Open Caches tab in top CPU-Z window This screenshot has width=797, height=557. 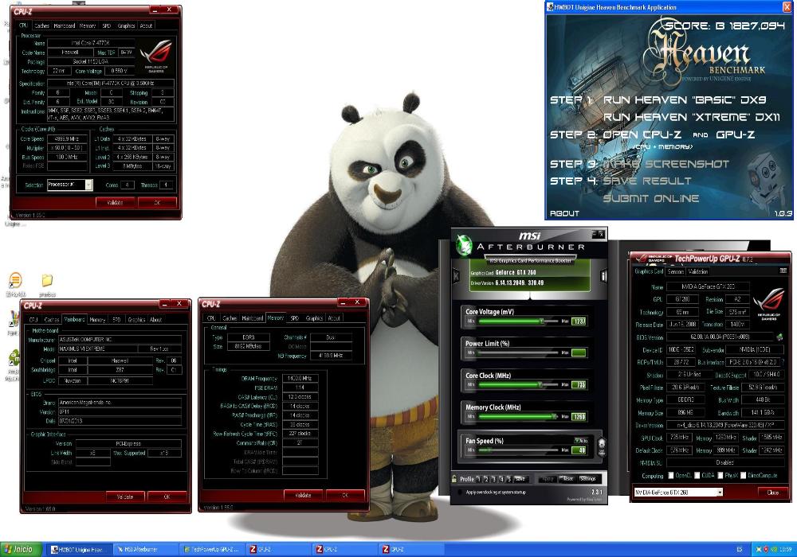41,26
